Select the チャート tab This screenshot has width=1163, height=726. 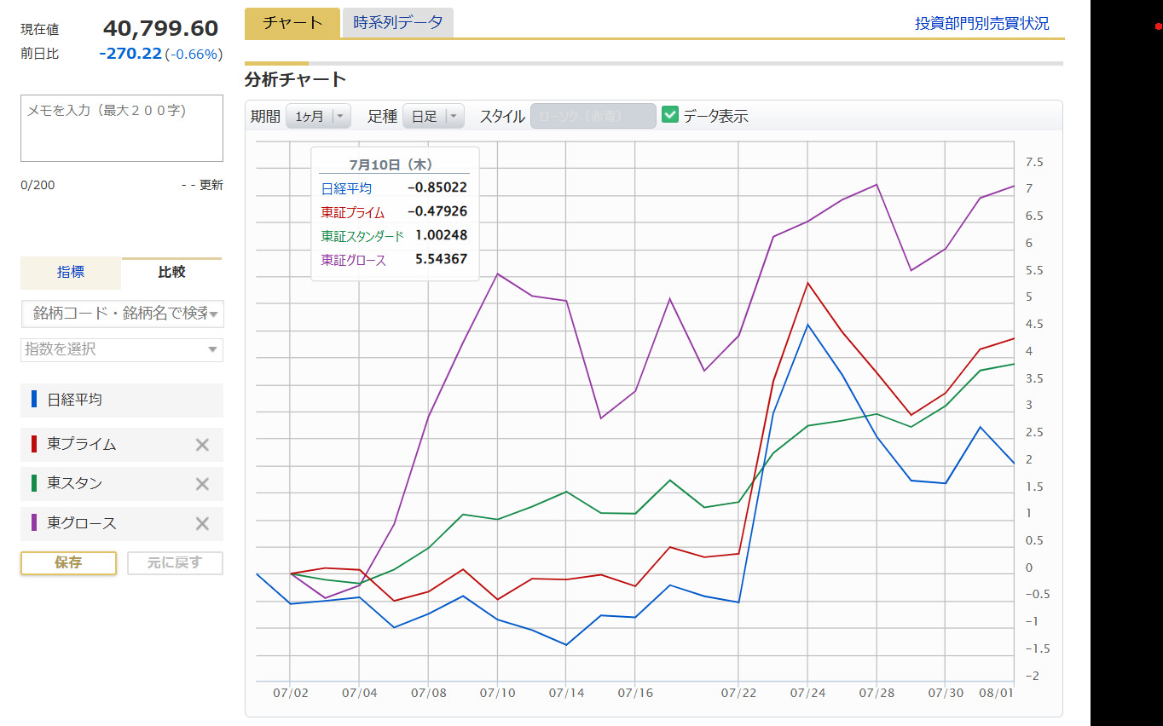click(x=292, y=23)
